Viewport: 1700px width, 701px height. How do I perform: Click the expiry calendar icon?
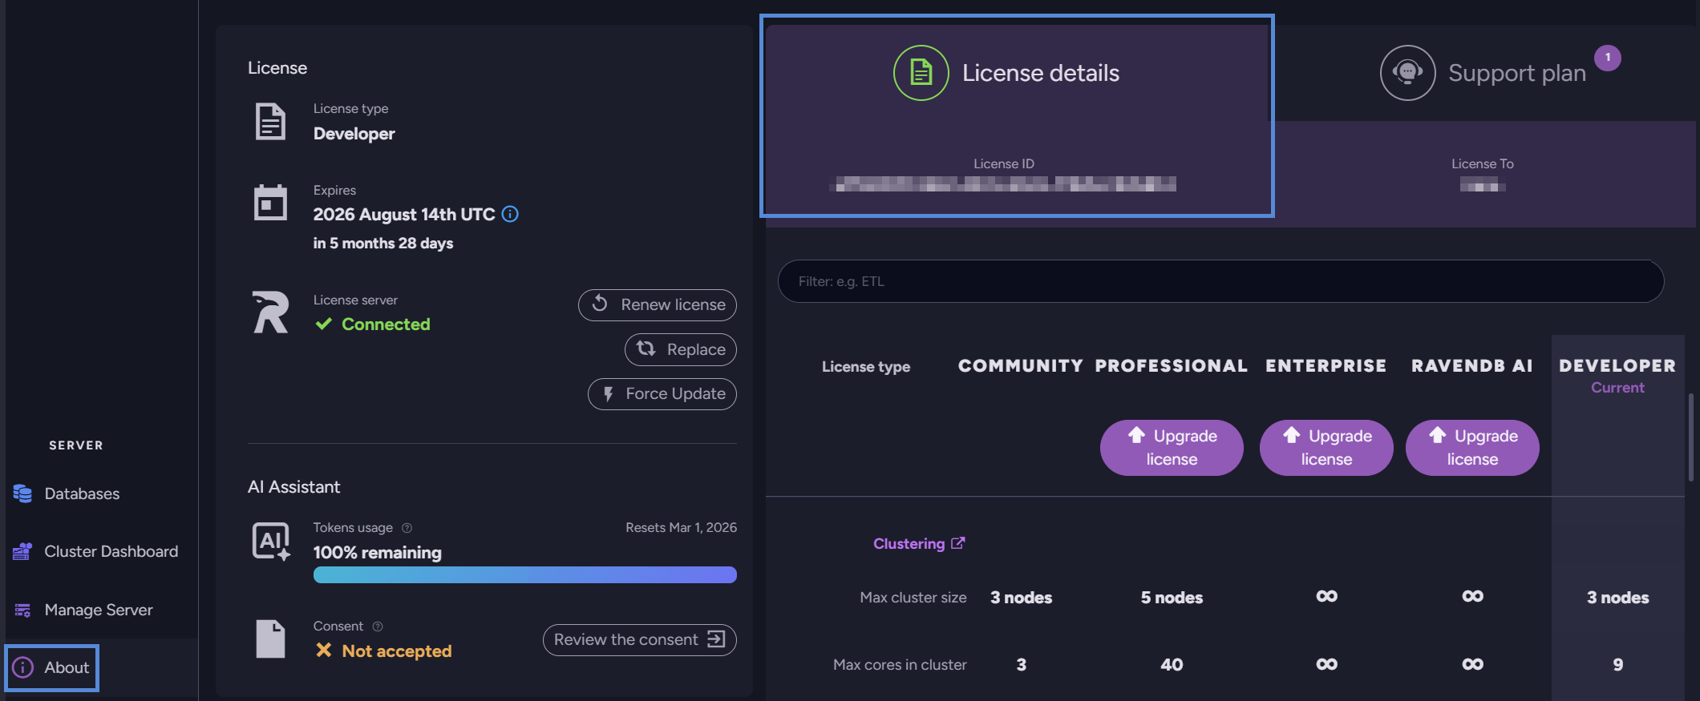point(270,203)
